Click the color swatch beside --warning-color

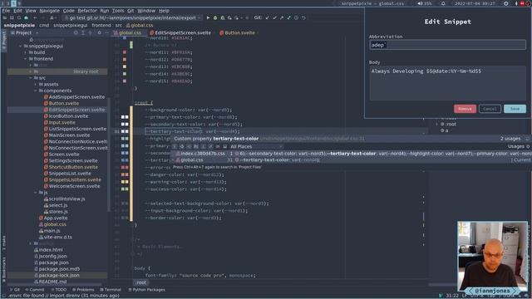pos(125,182)
